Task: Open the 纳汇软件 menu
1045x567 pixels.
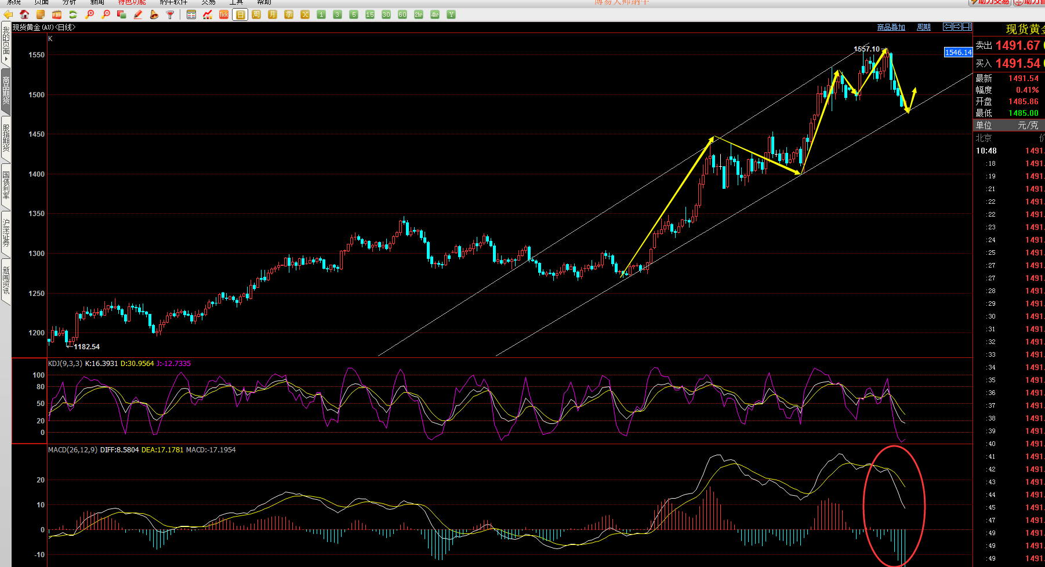Action: (x=173, y=2)
